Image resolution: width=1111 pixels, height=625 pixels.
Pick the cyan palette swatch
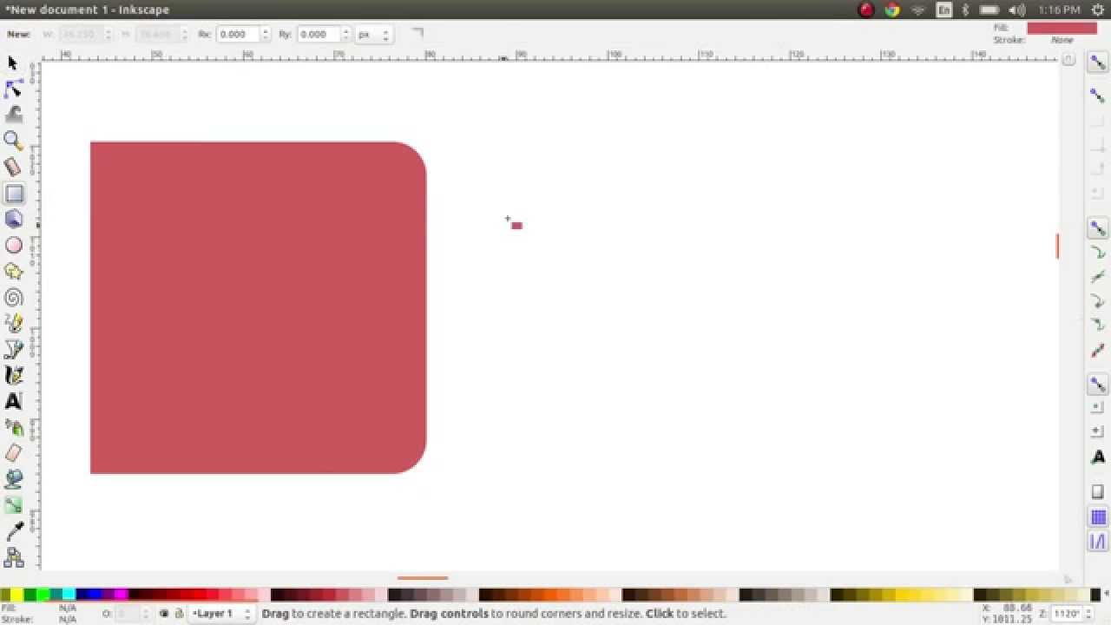(69, 595)
